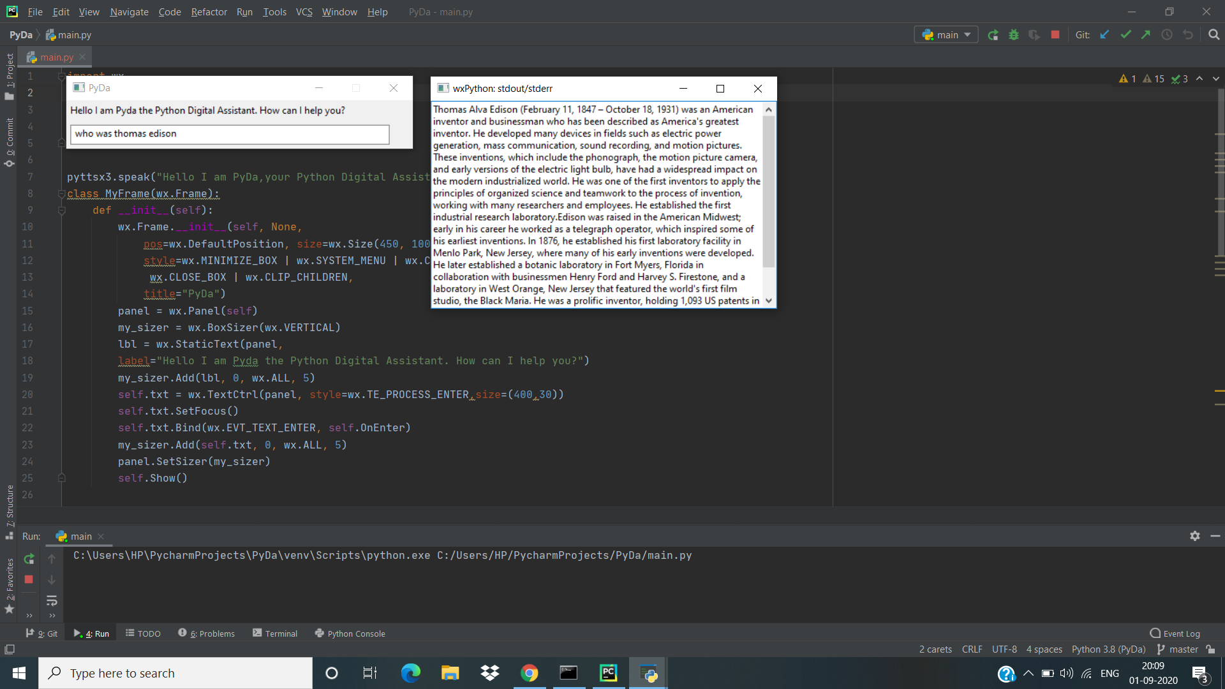Hide the Run tool window
Screen dimensions: 1225x689
coord(1215,536)
